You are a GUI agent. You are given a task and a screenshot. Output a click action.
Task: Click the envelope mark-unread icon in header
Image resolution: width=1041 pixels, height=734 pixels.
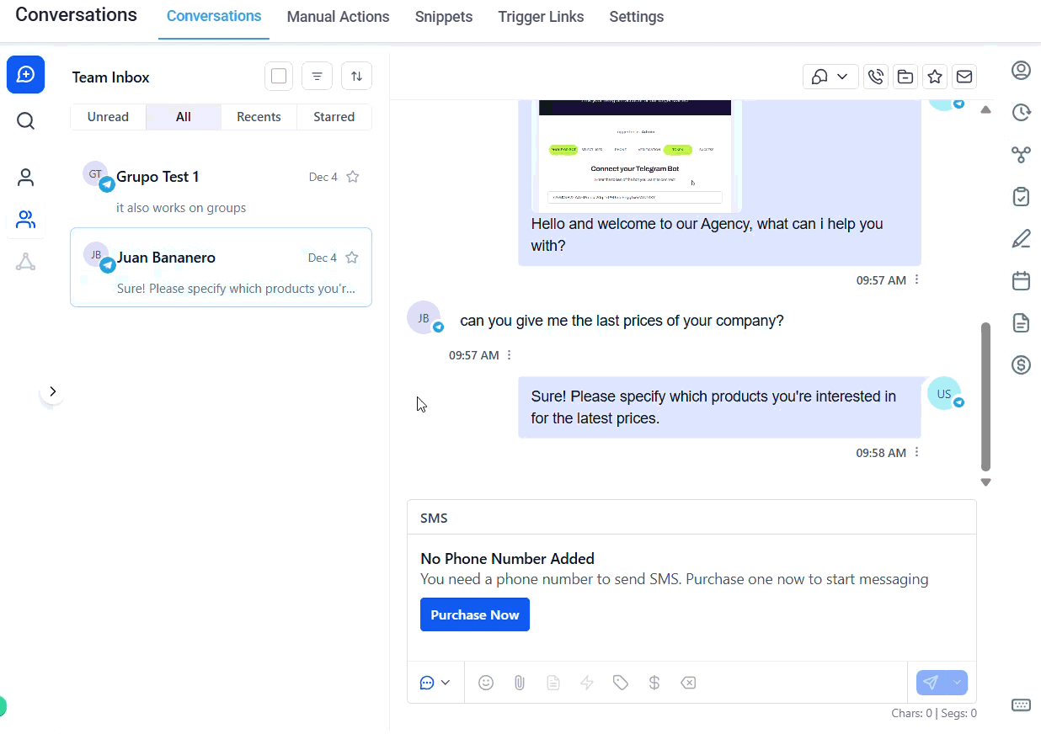click(964, 77)
